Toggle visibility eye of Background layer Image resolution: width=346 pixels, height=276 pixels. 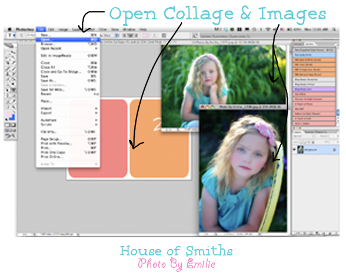click(x=294, y=150)
